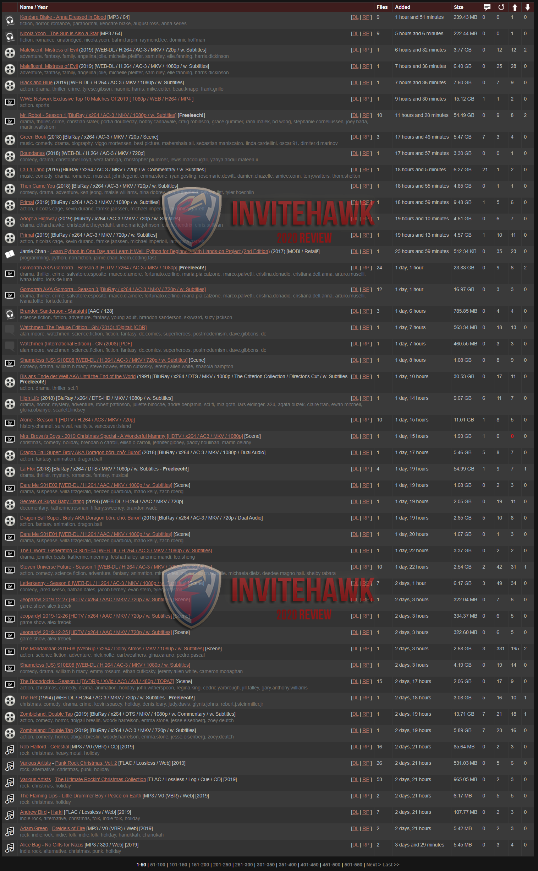538x871 pixels.
Task: Open Then Came You torrent link
Action: [37, 186]
